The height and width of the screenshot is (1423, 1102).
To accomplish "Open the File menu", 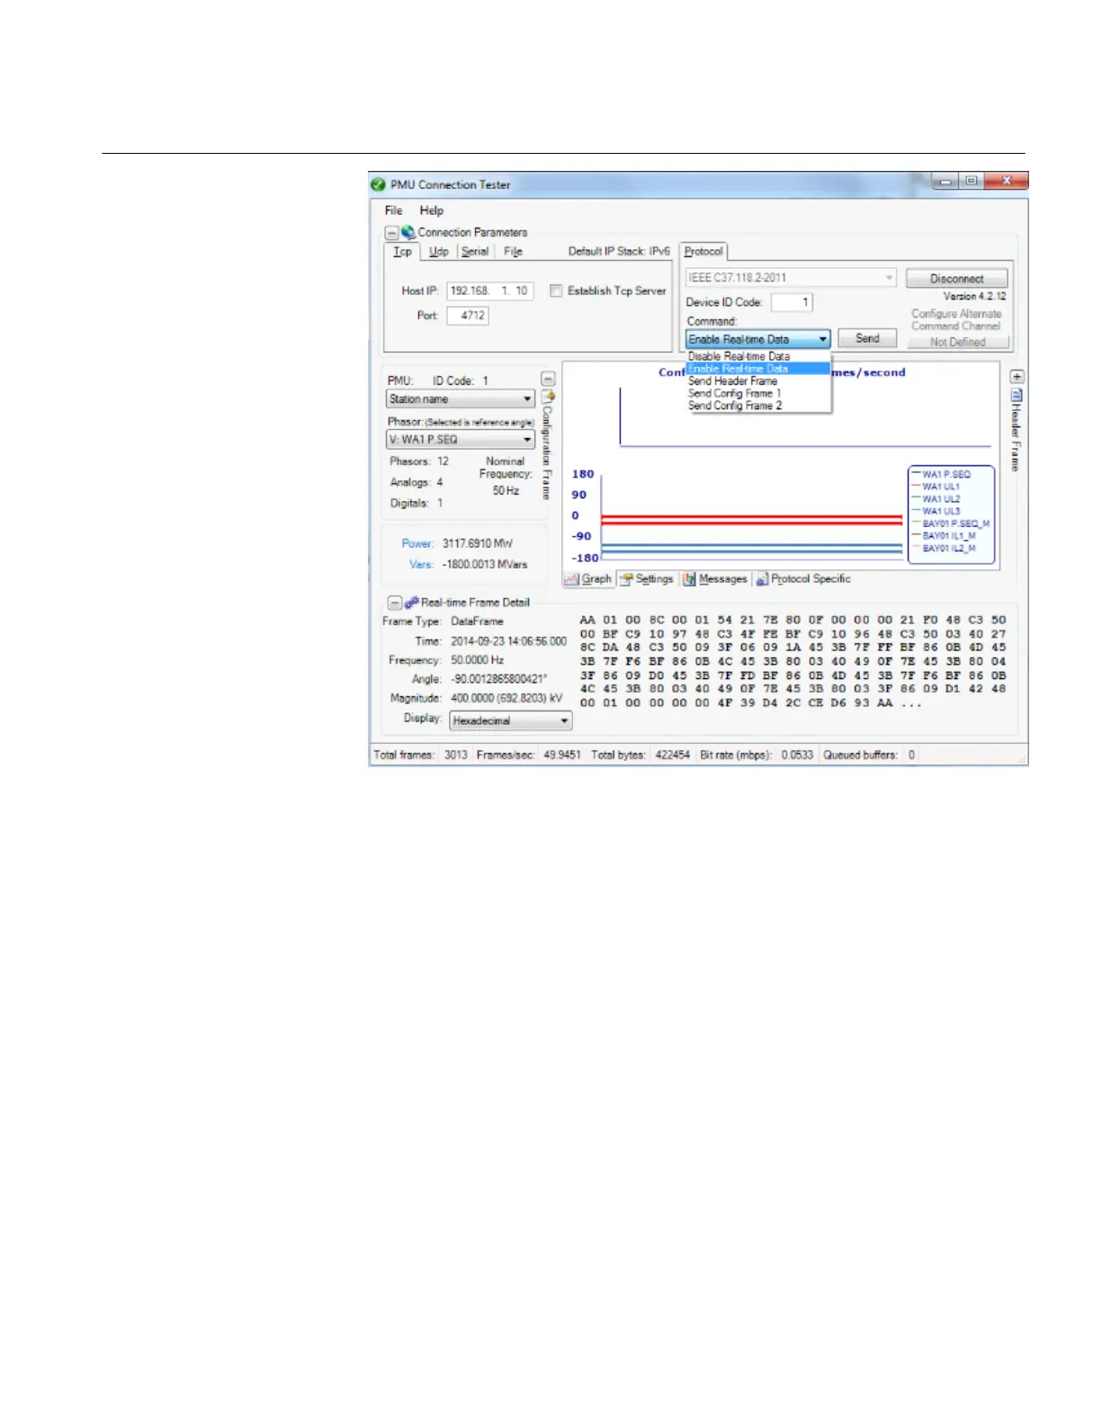I will tap(393, 210).
